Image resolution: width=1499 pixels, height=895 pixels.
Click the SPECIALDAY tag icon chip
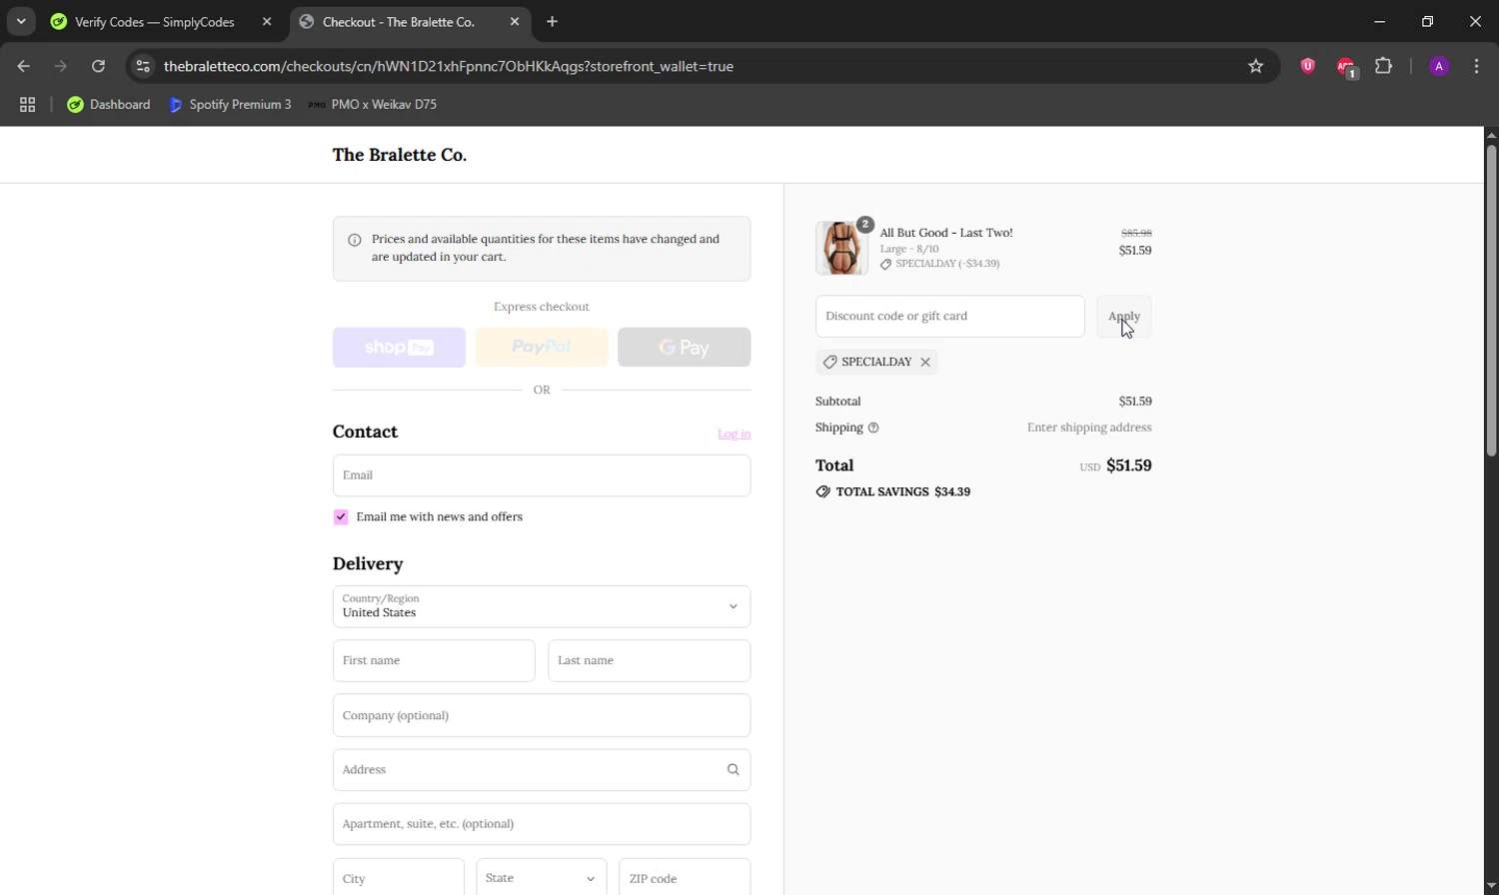829,362
